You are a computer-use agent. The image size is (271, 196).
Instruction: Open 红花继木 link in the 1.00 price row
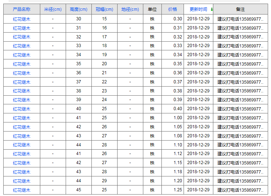(22, 118)
